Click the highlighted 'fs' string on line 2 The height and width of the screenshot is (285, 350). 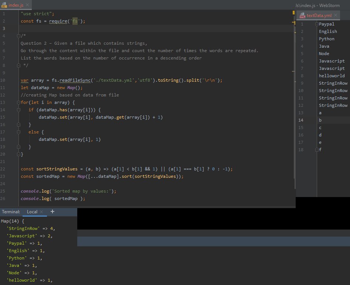[x=75, y=21]
